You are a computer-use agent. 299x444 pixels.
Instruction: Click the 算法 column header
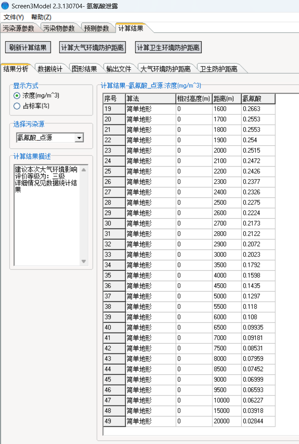click(x=151, y=99)
